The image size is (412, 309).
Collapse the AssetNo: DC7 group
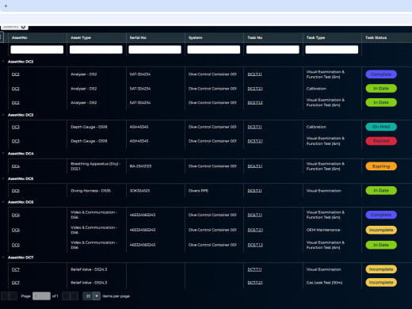coord(3,257)
